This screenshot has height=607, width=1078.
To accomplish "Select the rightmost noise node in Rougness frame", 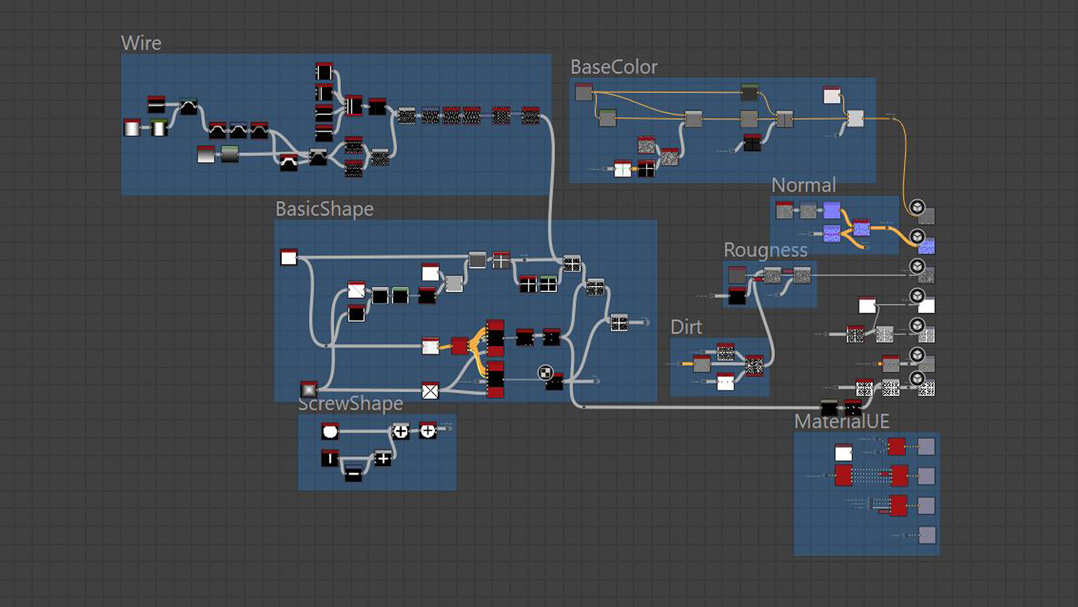I will coord(802,275).
